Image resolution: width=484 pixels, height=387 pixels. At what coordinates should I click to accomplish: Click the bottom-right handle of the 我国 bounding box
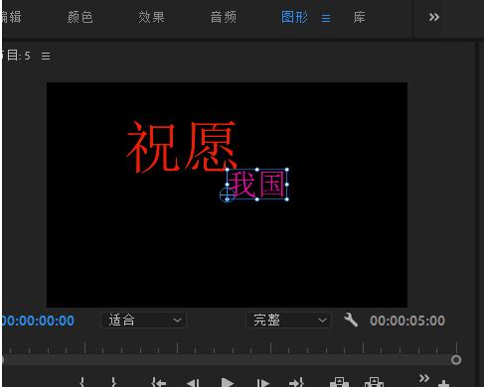286,199
